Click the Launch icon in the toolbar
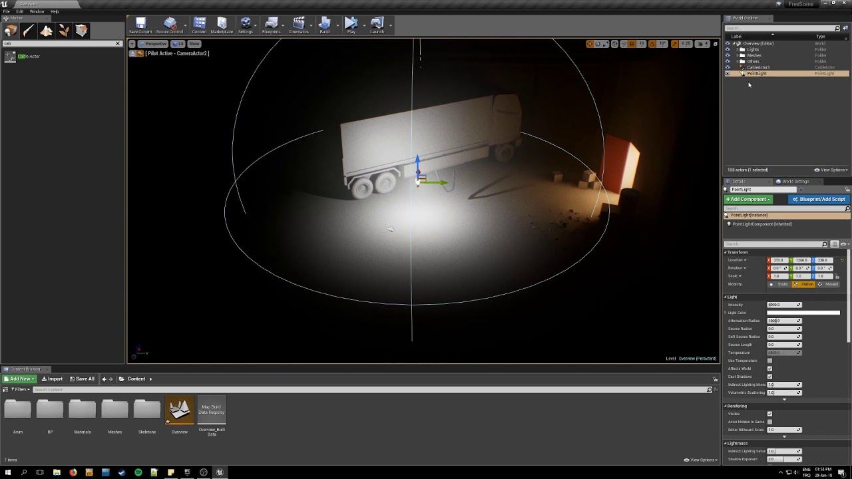The image size is (852, 479). (377, 25)
